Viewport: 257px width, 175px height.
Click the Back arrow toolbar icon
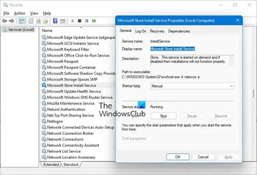click(4, 21)
